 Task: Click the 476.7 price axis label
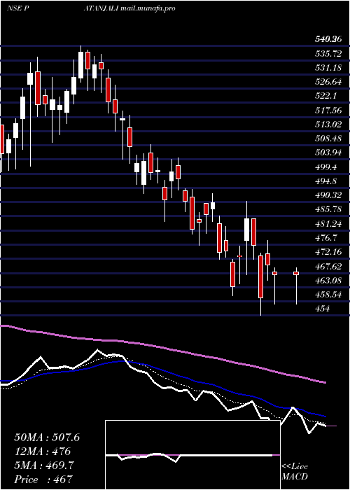pyautogui.click(x=325, y=237)
